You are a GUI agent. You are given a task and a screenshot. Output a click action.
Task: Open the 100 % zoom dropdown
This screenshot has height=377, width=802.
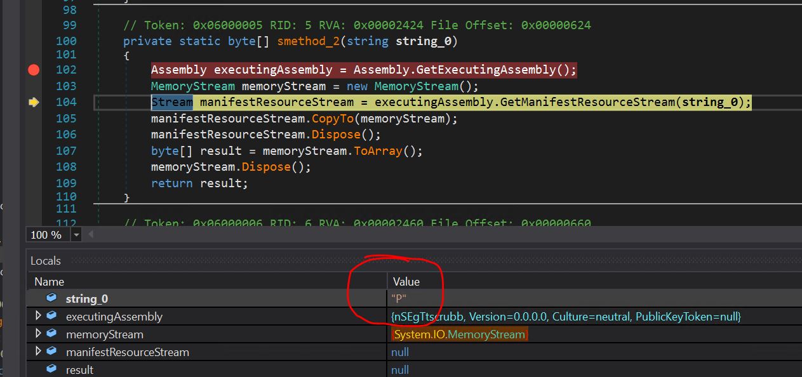coord(76,235)
